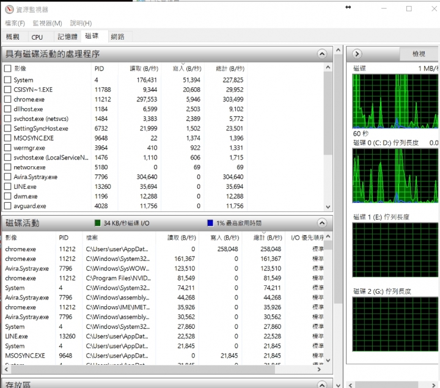Click the green disk I/O legend square
The height and width of the screenshot is (388, 440).
pos(98,223)
